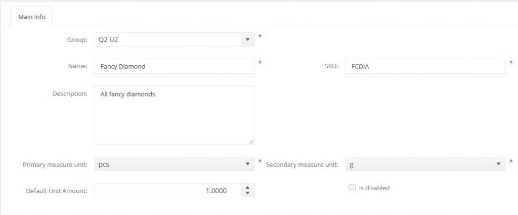Expand the Primary measure unit arrow

[247, 164]
